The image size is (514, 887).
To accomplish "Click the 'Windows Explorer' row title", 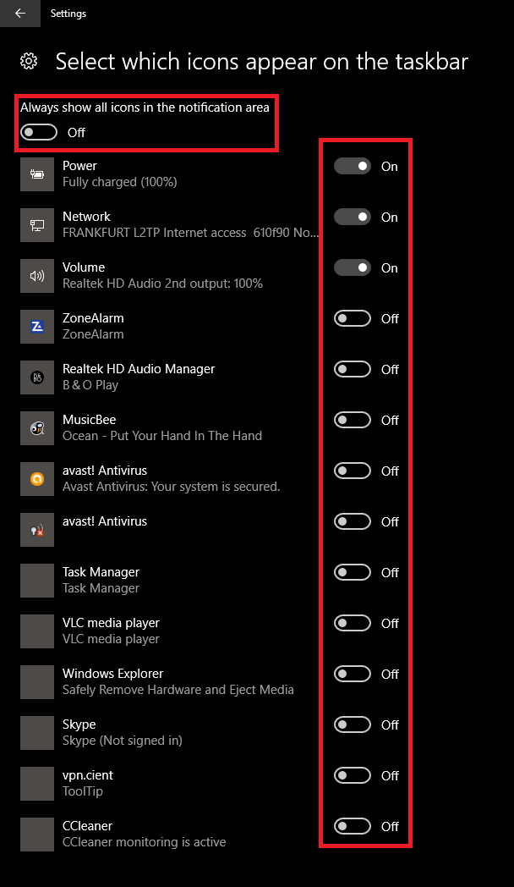I will [113, 674].
